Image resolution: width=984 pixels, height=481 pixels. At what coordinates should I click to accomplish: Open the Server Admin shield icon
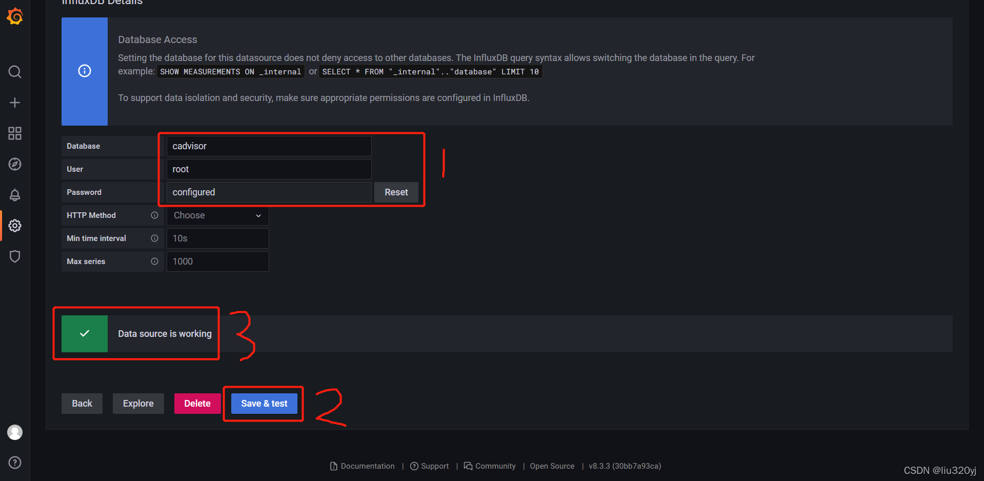click(x=15, y=256)
